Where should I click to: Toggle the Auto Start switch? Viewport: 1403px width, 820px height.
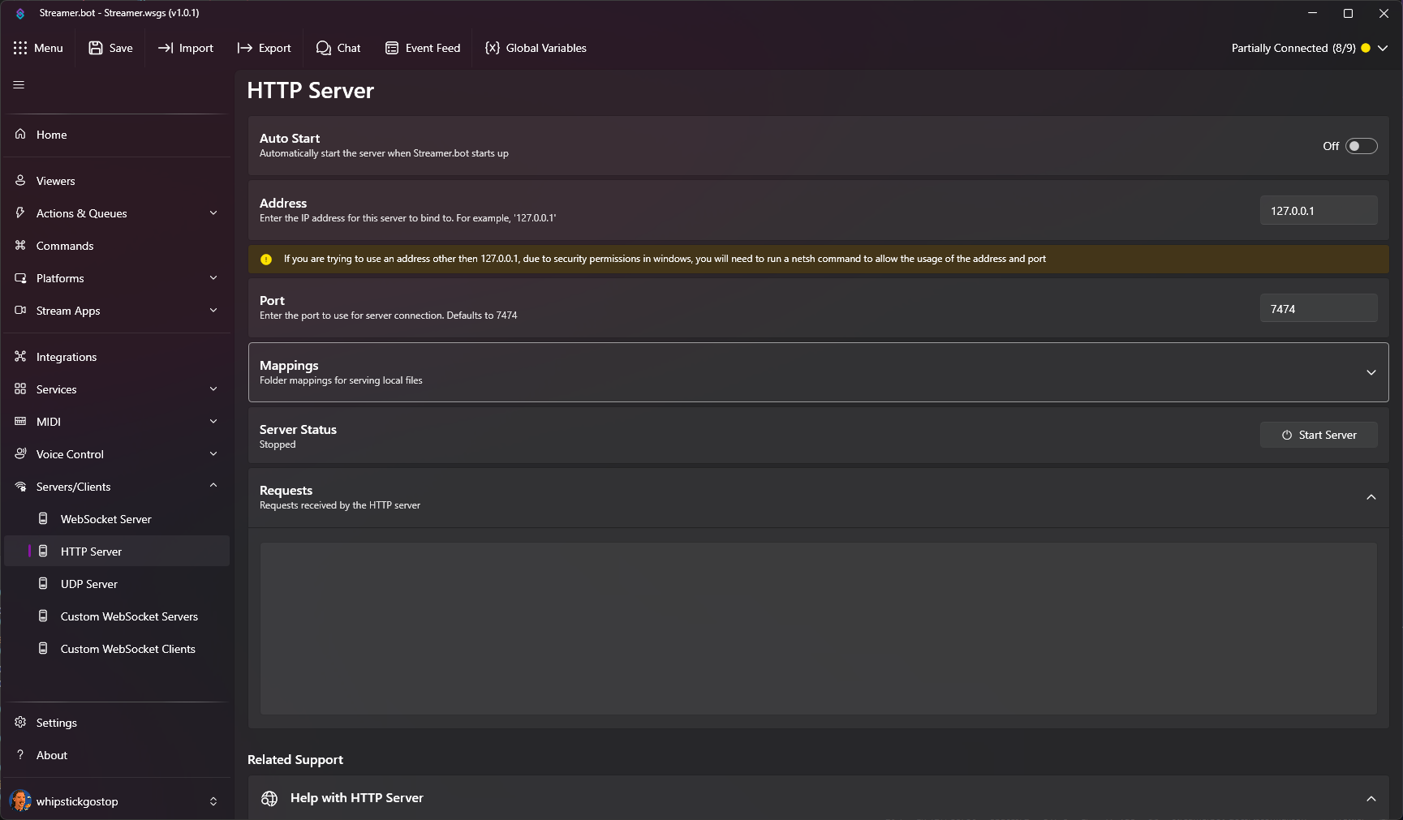pos(1361,146)
